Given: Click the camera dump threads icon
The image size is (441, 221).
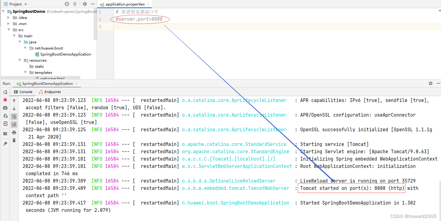Looking at the screenshot, I should (5, 108).
